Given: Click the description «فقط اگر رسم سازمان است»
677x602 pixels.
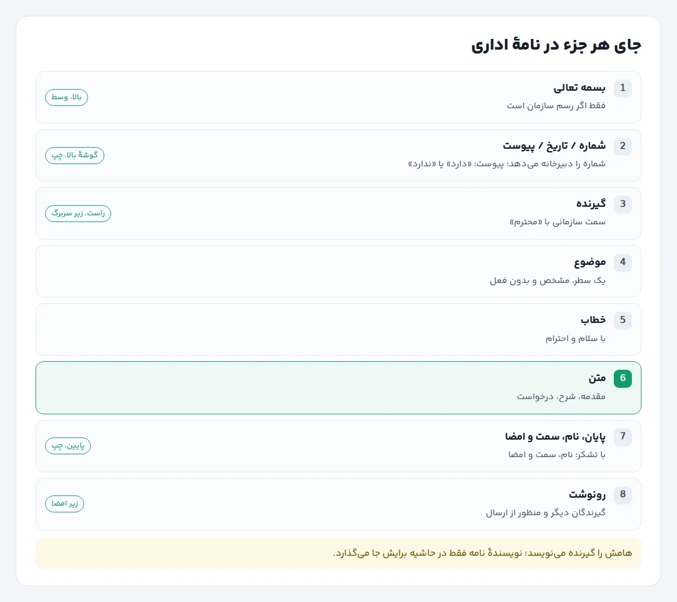Looking at the screenshot, I should pos(556,106).
